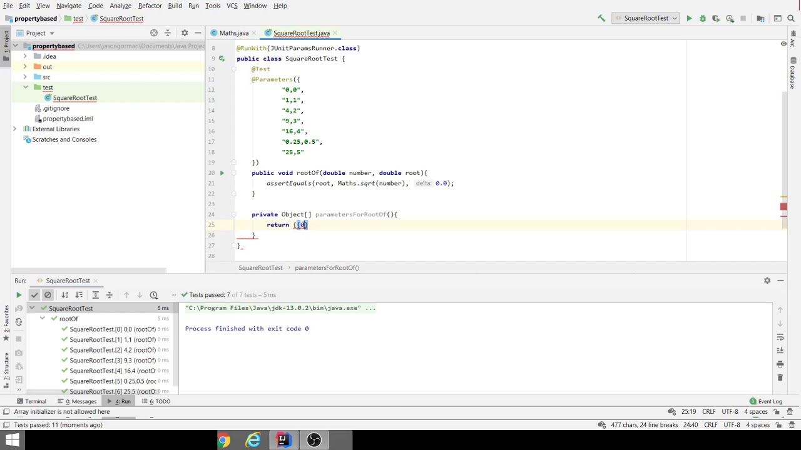
Task: Open Project Structure folder icon
Action: click(760, 19)
